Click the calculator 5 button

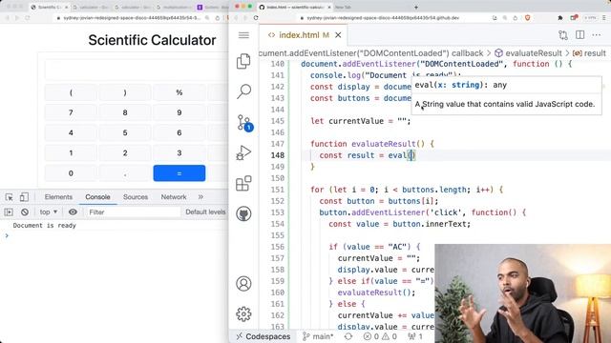pyautogui.click(x=125, y=133)
